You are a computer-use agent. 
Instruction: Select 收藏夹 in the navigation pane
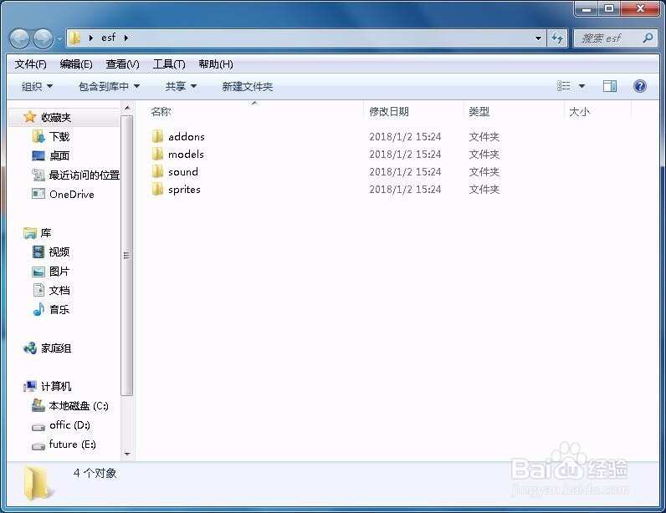pyautogui.click(x=56, y=118)
